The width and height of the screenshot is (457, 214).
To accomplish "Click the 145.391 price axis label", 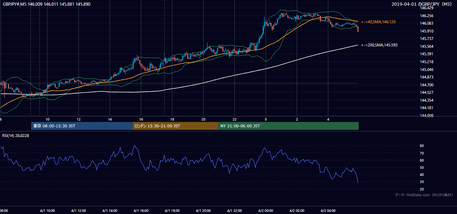I will pos(427,54).
